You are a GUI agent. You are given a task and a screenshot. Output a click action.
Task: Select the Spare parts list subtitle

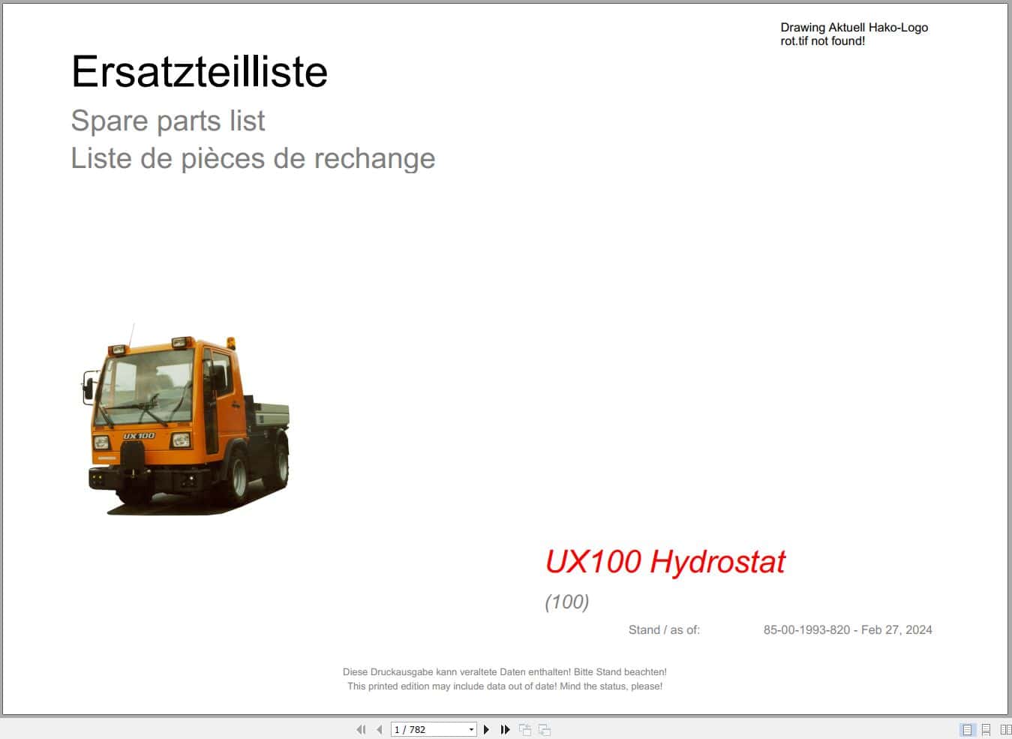[x=168, y=121]
